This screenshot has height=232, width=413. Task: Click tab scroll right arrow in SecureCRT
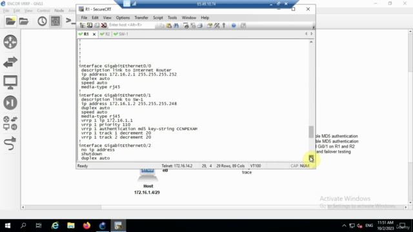(312, 34)
